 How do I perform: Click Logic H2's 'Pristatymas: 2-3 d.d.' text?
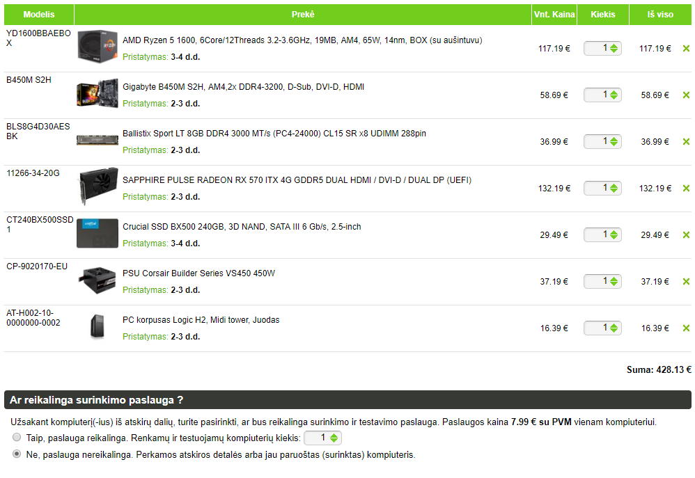[162, 337]
